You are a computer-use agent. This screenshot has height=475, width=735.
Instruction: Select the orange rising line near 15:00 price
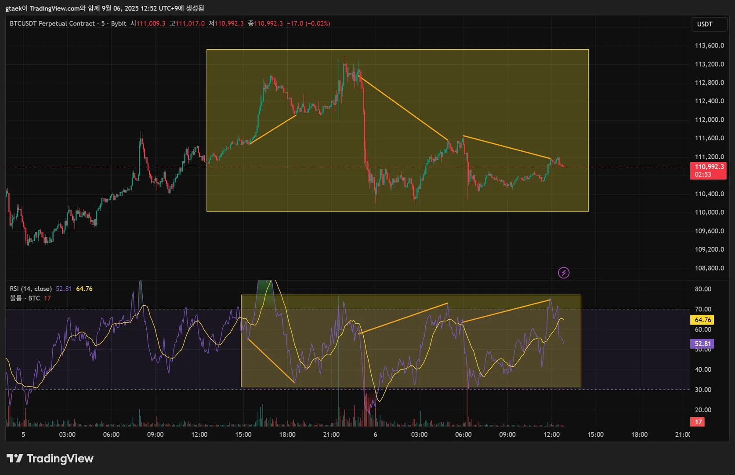[273, 129]
